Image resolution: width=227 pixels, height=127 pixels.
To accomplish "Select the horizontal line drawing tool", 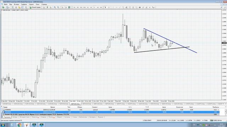I will click(x=116, y=7).
